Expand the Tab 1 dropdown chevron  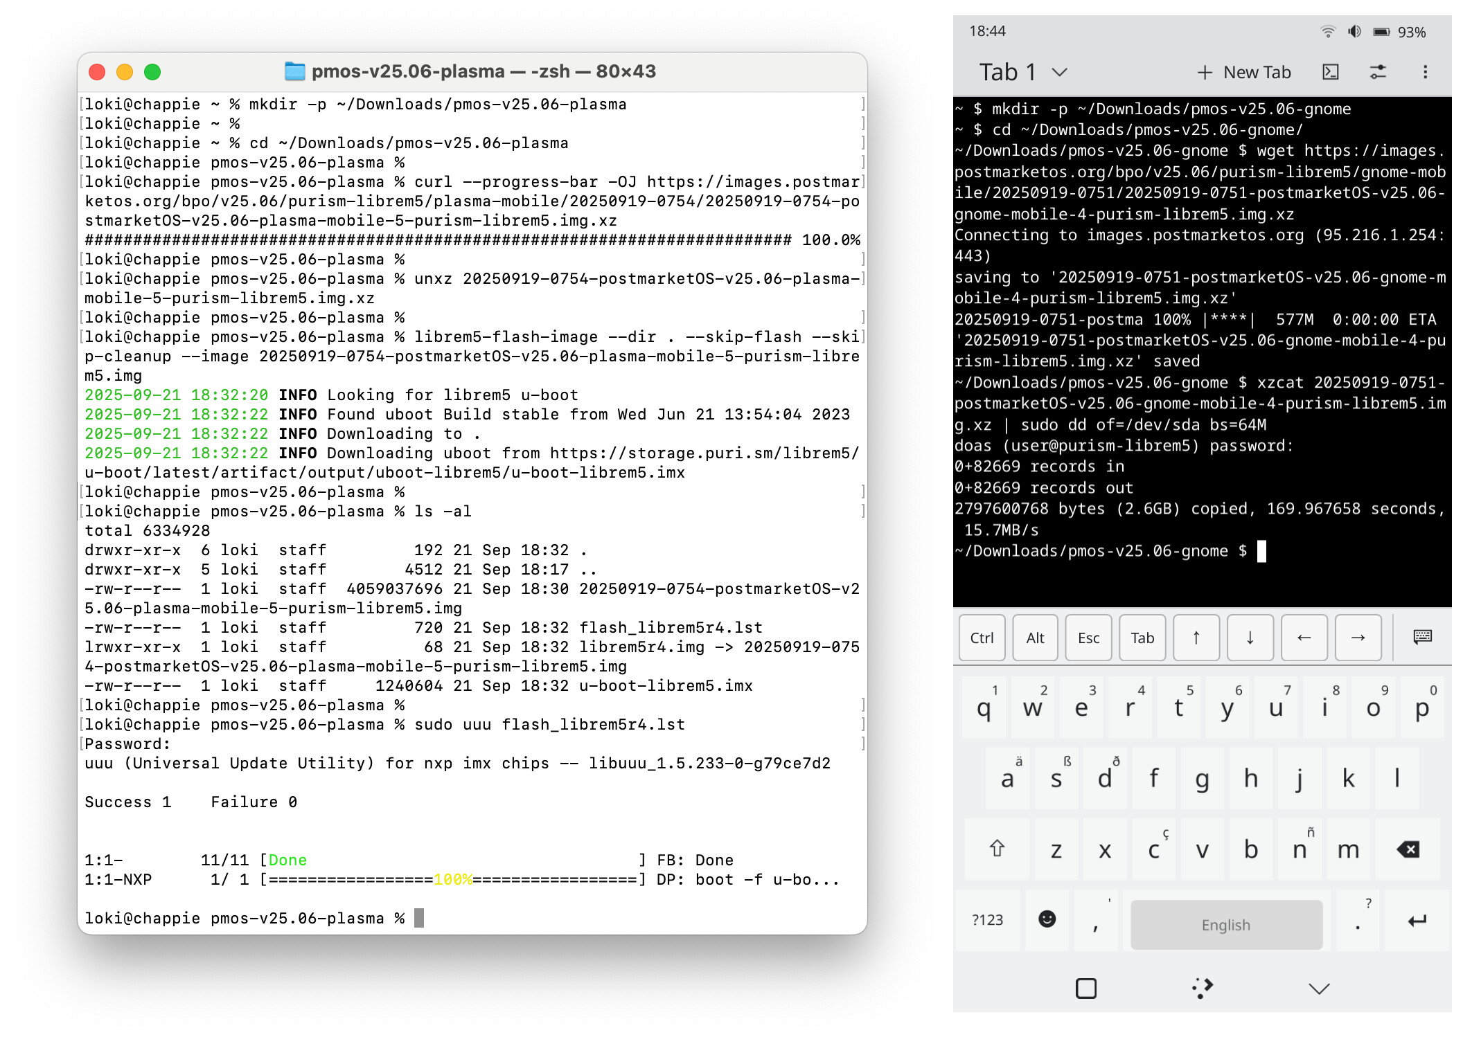pyautogui.click(x=1060, y=72)
